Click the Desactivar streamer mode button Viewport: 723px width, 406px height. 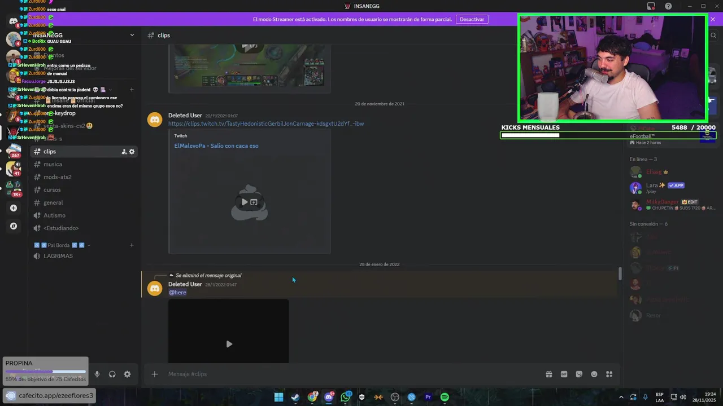click(x=472, y=19)
